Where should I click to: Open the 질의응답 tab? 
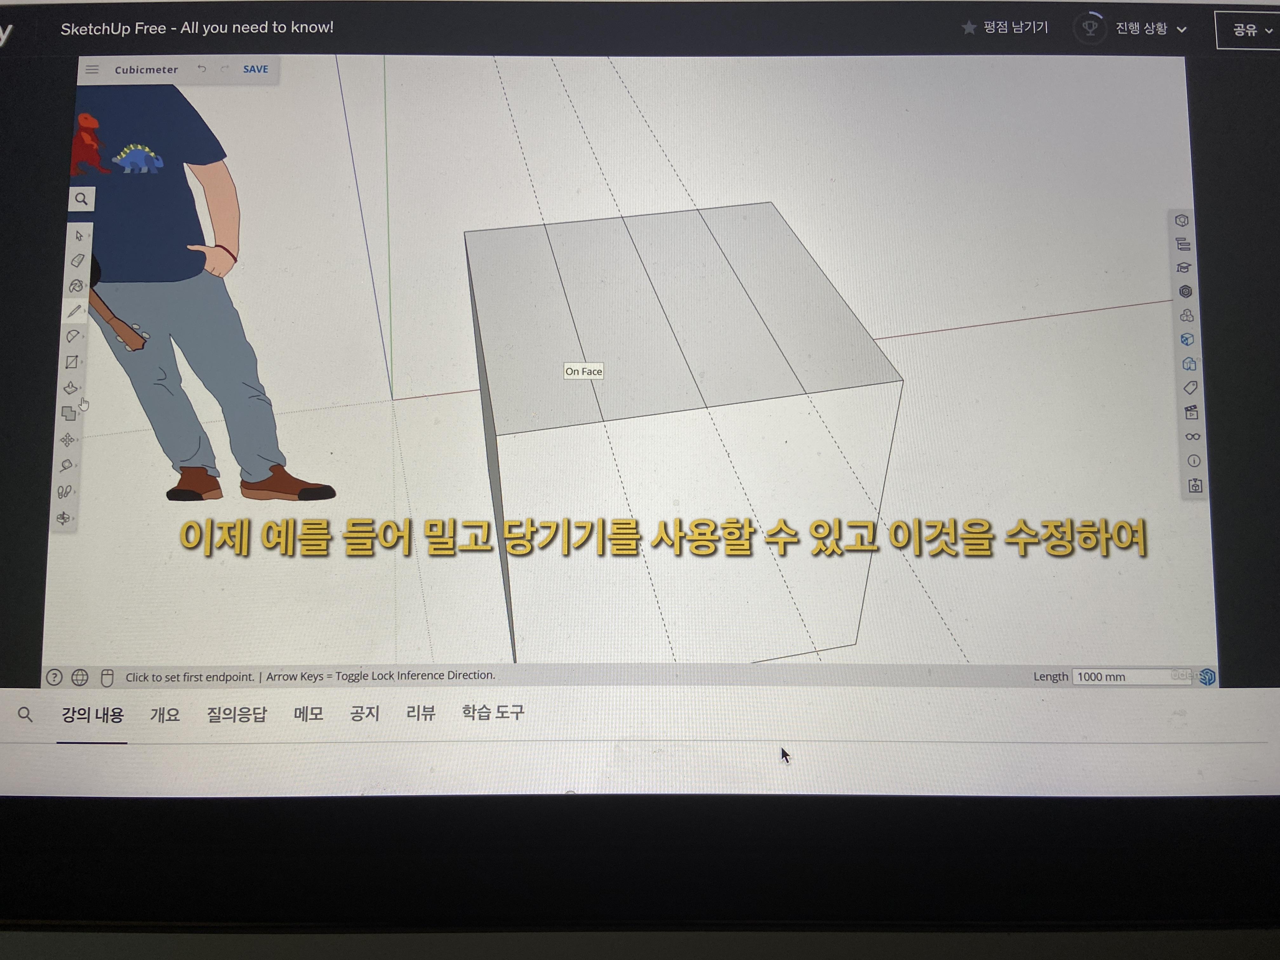point(237,715)
